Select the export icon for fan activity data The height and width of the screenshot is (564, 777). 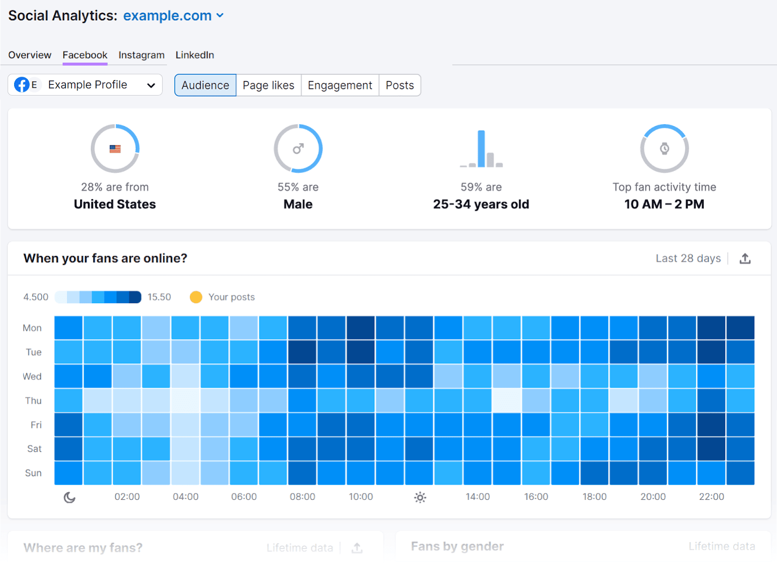click(x=745, y=258)
